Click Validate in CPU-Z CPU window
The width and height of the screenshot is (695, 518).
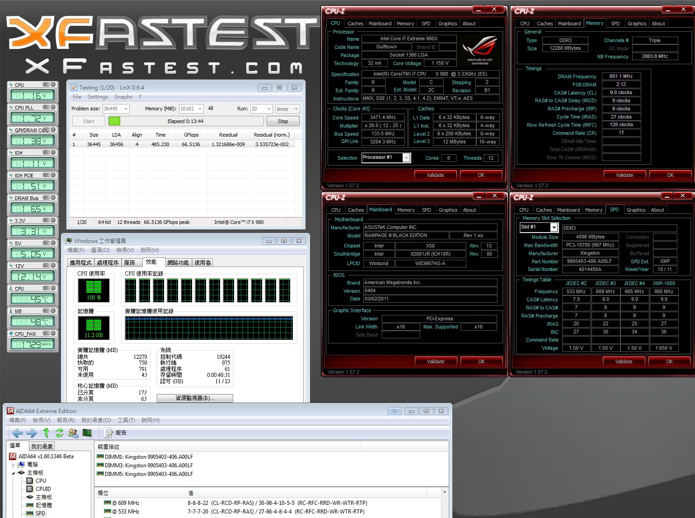click(x=435, y=175)
